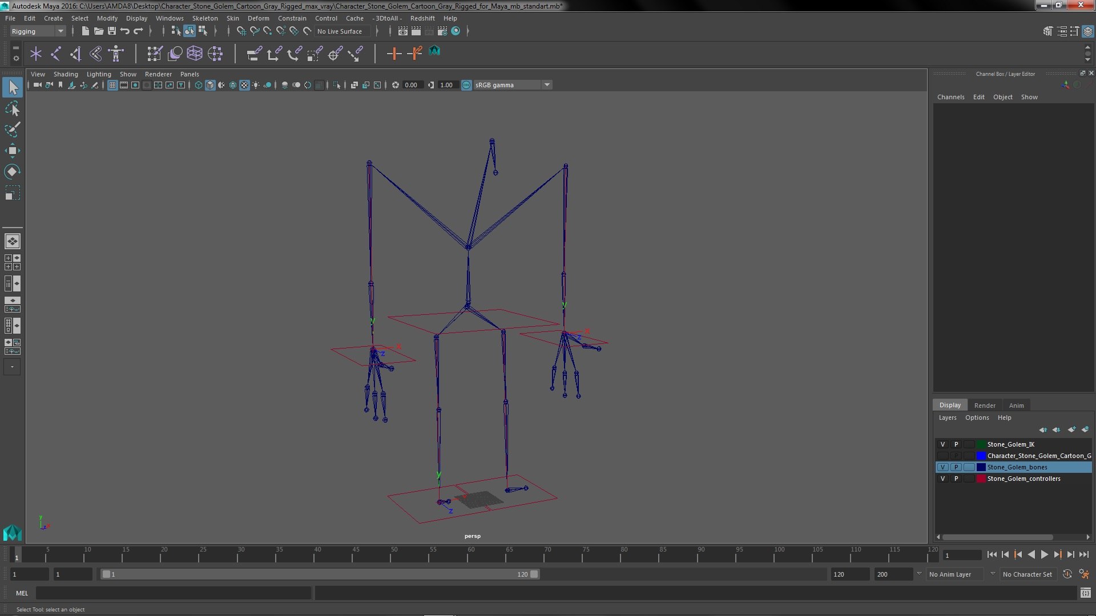This screenshot has width=1096, height=616.
Task: Click the go to start of playback button
Action: [x=992, y=554]
